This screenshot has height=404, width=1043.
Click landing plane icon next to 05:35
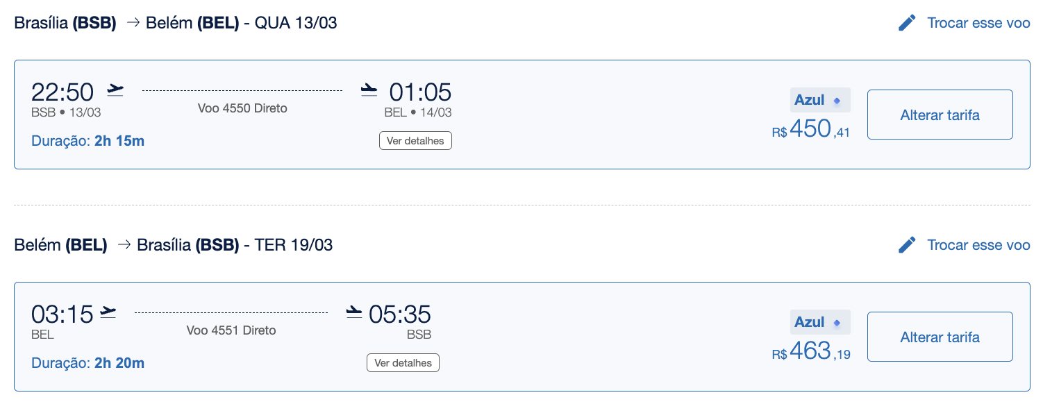(x=355, y=312)
